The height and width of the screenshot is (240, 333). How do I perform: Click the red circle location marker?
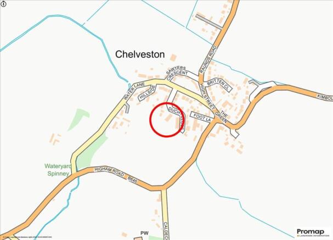tap(167, 120)
